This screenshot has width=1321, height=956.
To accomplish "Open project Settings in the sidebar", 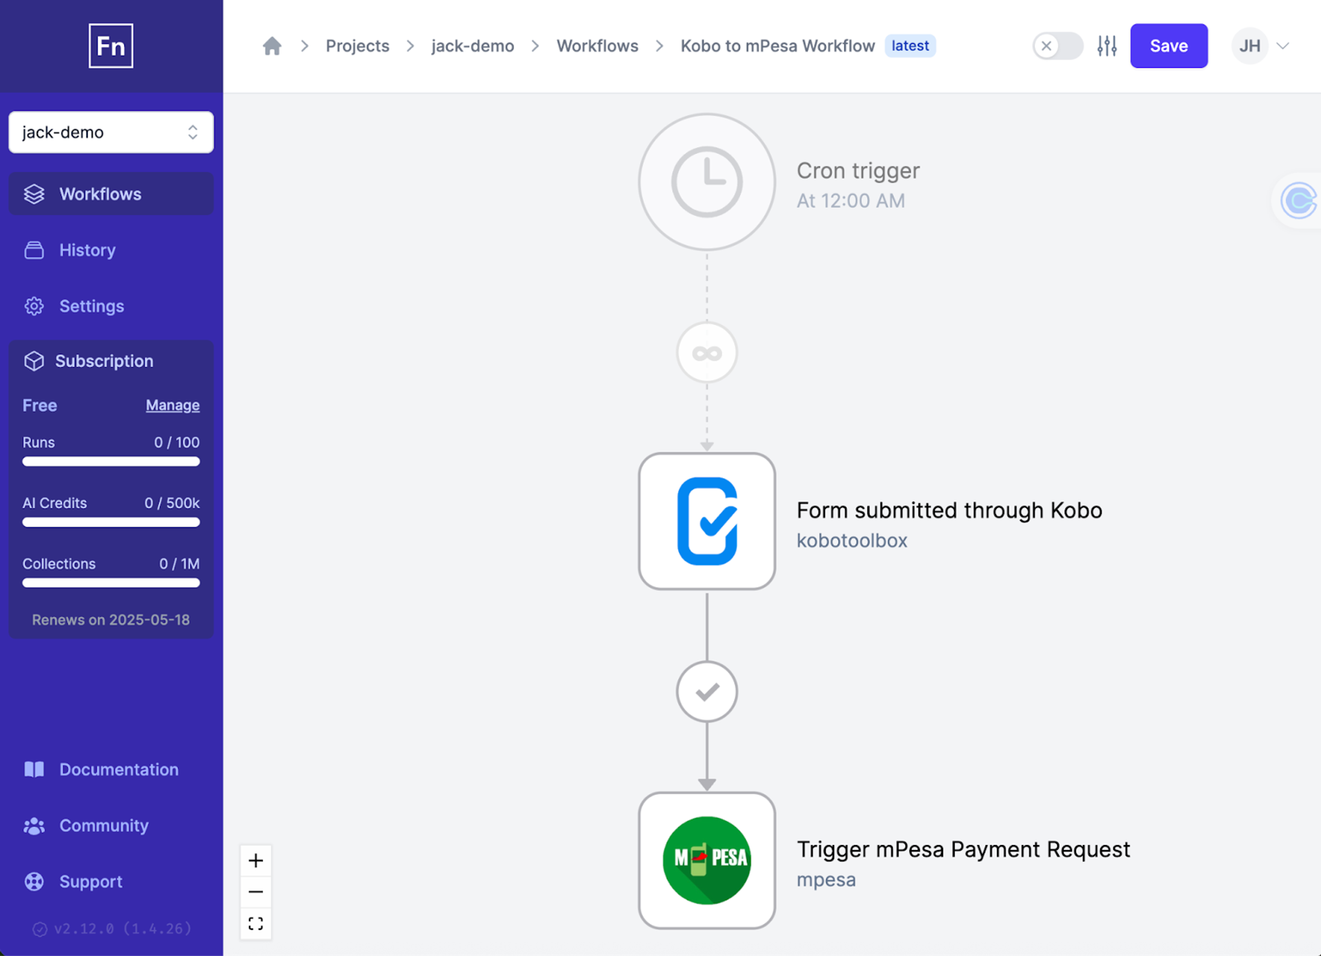I will [x=111, y=306].
